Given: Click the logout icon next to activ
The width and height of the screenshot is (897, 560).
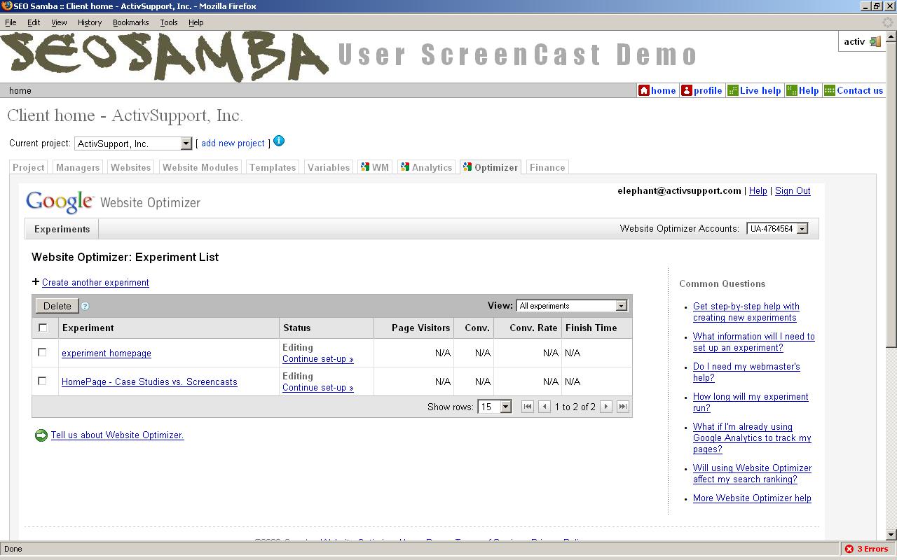Looking at the screenshot, I should click(875, 41).
